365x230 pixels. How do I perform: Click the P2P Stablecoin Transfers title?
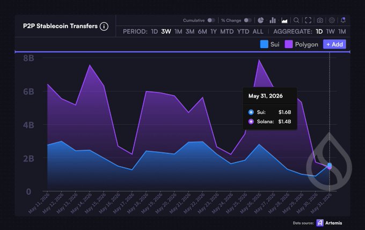tap(60, 26)
